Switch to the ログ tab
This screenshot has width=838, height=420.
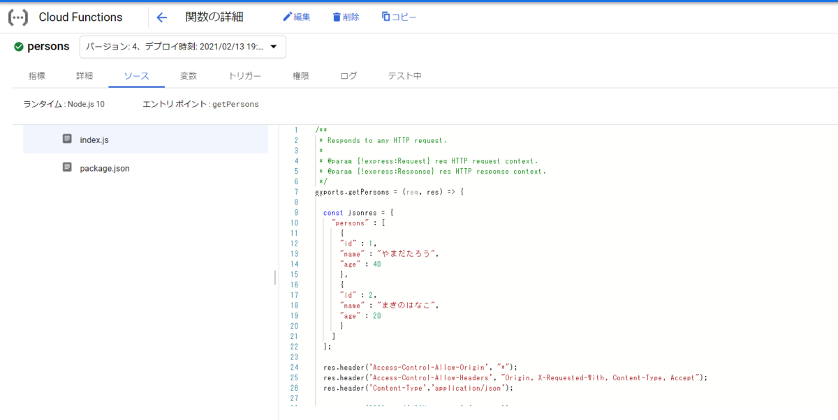coord(347,76)
